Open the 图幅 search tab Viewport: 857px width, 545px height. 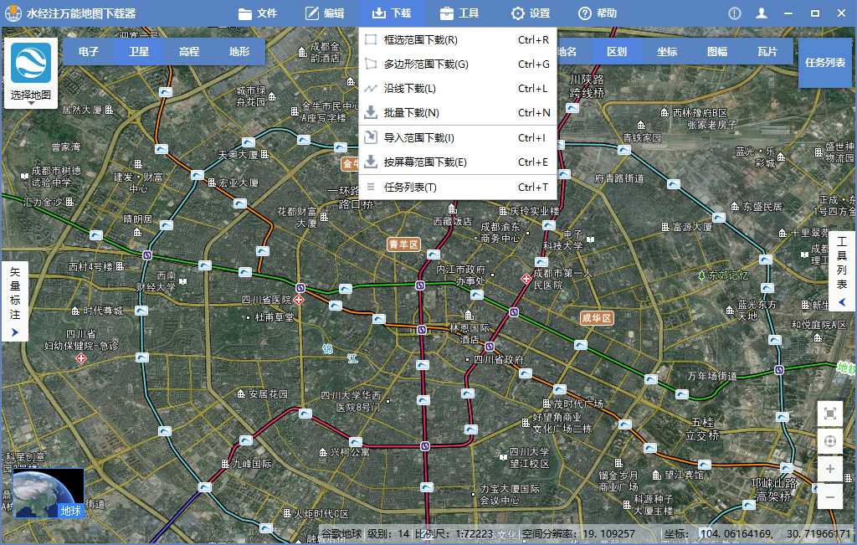coord(717,52)
